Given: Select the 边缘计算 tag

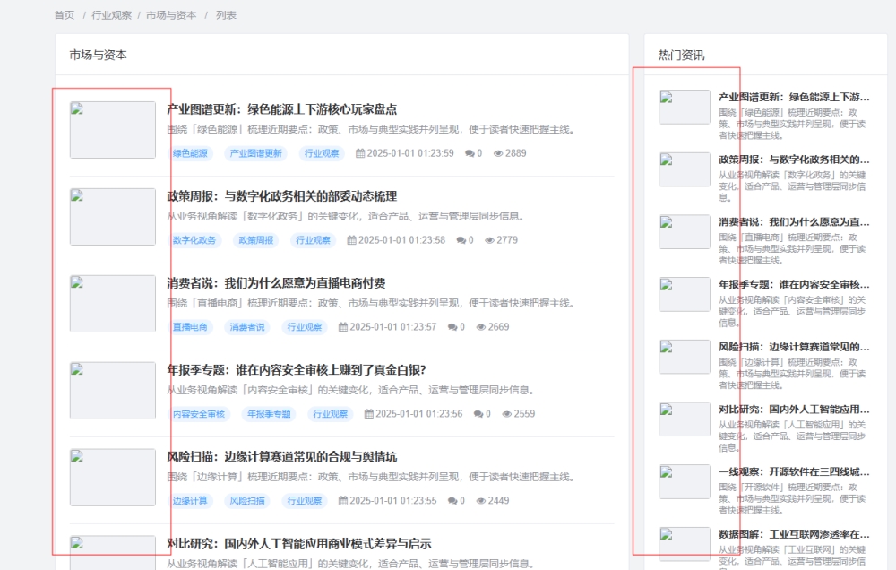Looking at the screenshot, I should point(190,501).
